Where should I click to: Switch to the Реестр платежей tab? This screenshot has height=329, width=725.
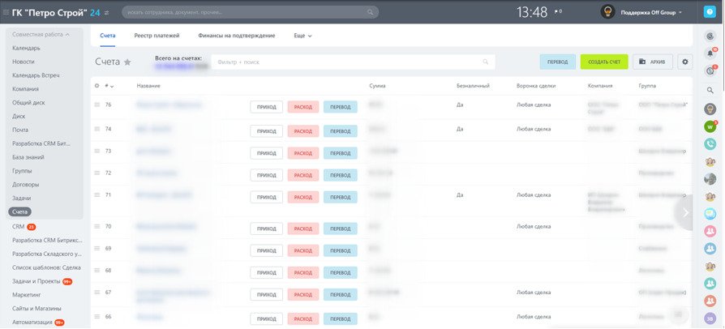click(x=157, y=36)
